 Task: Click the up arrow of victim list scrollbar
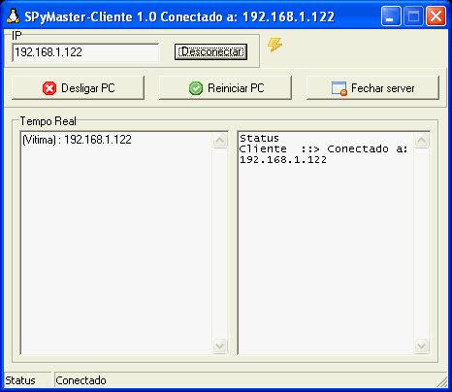click(x=220, y=141)
